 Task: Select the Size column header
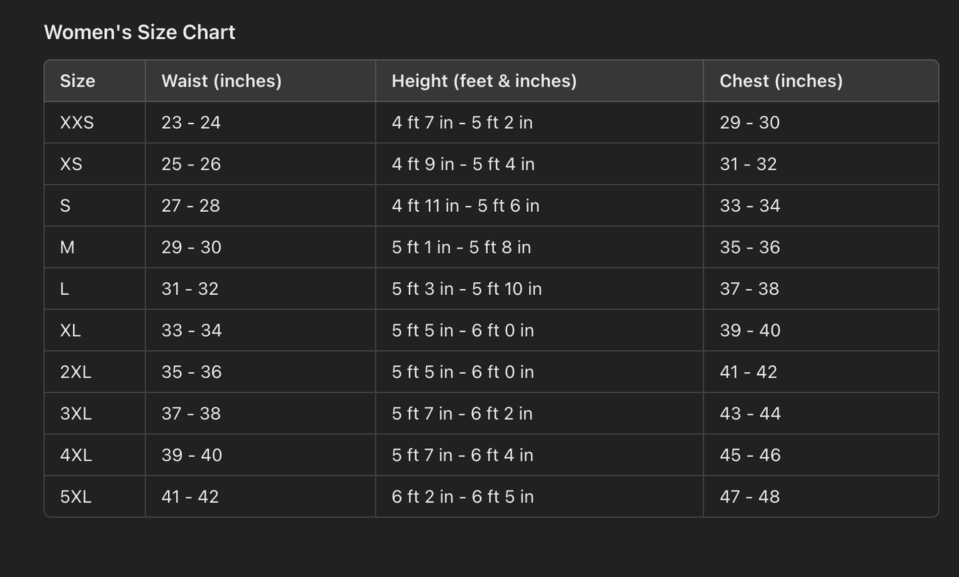[78, 81]
